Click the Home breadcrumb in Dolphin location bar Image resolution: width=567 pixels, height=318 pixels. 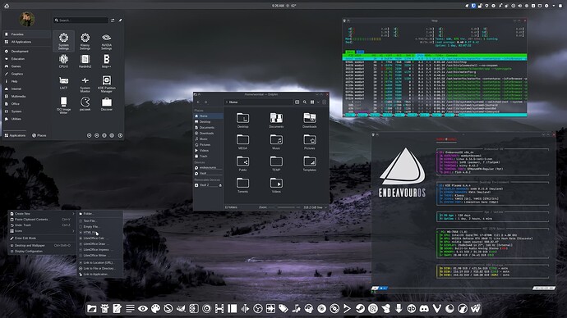pos(233,102)
